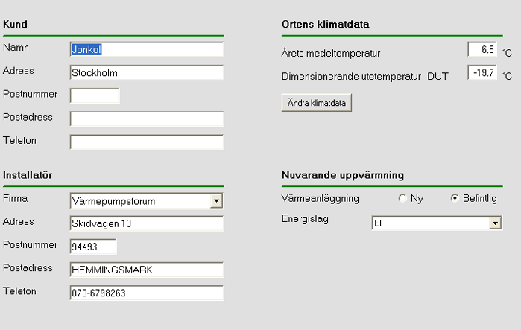Image resolution: width=521 pixels, height=330 pixels.
Task: Focus the installer Postnummer field 94493
Action: 93,247
